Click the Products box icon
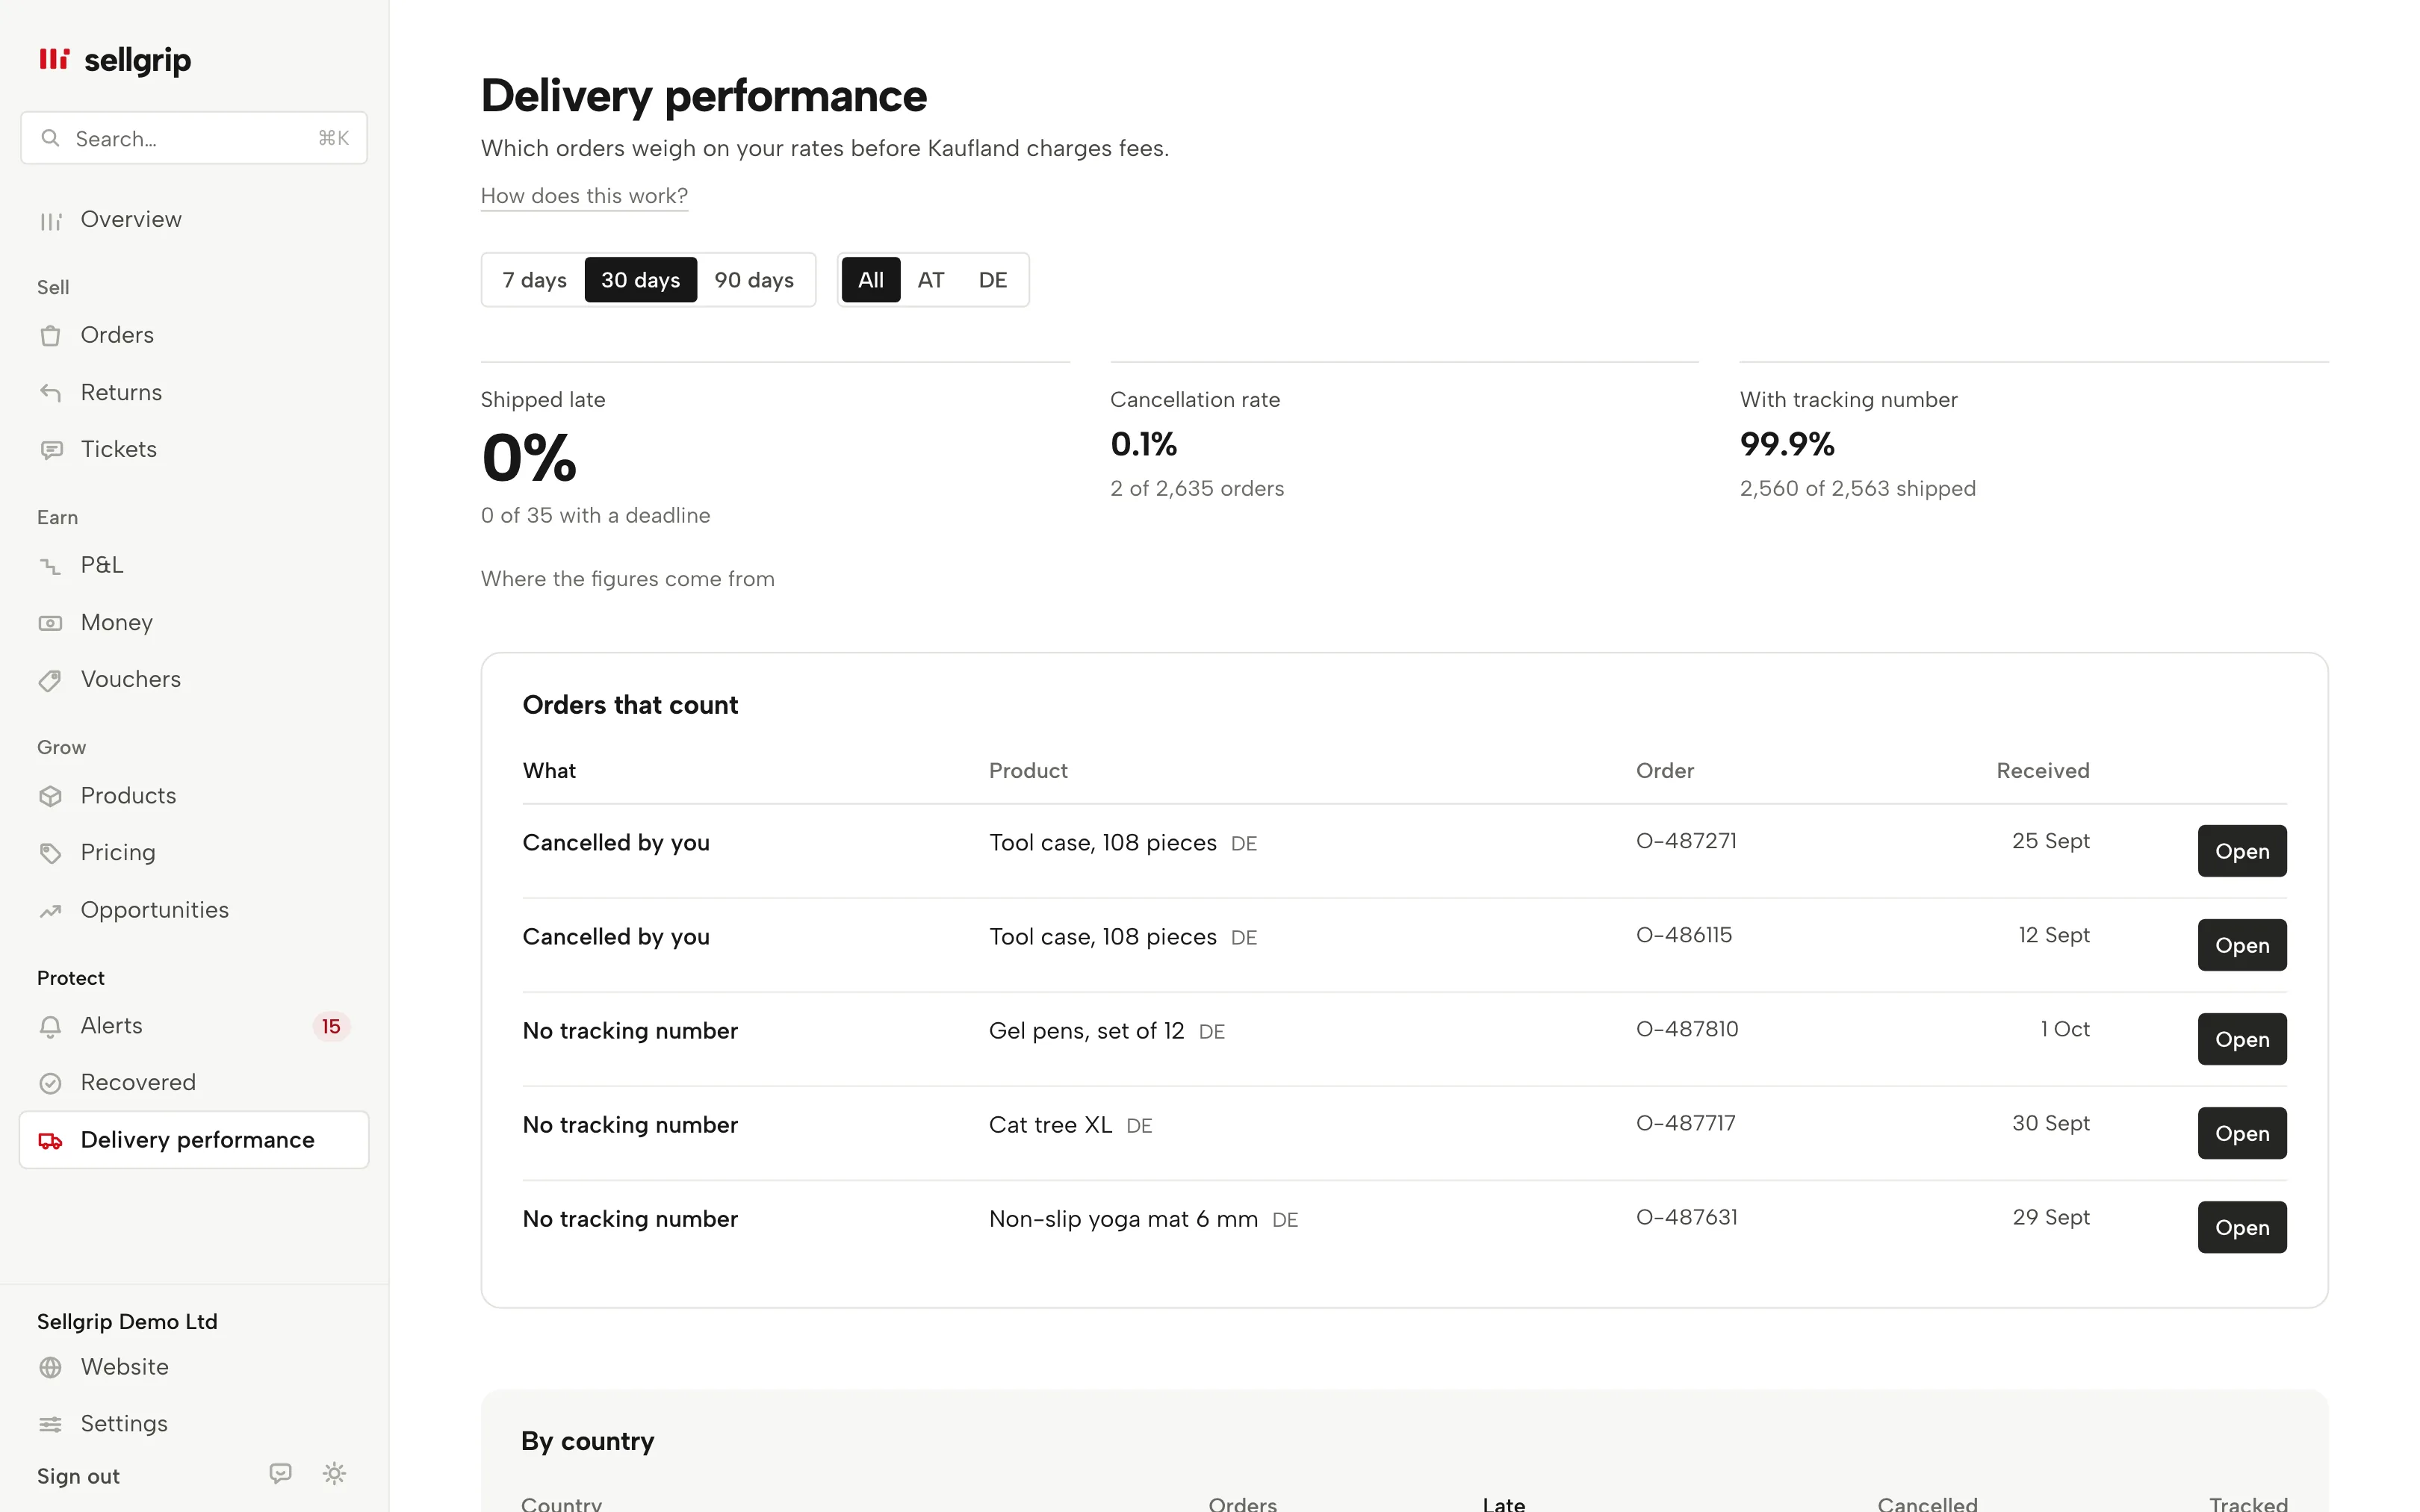The image size is (2420, 1512). [50, 796]
